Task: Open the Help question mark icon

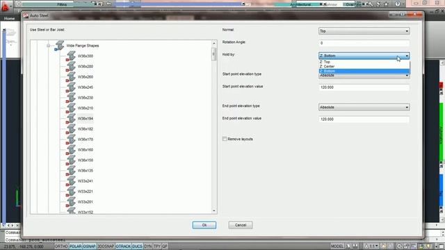Action: (x=398, y=4)
